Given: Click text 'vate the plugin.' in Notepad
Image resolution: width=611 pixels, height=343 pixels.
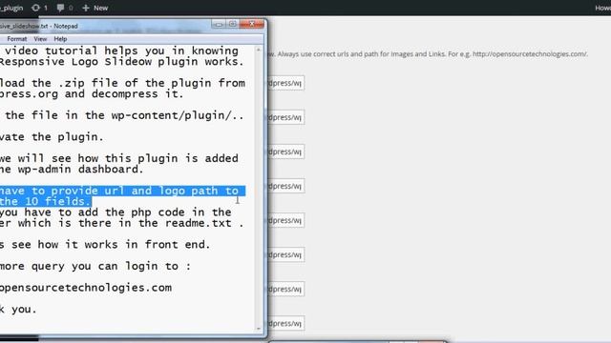Looking at the screenshot, I should (52, 137).
